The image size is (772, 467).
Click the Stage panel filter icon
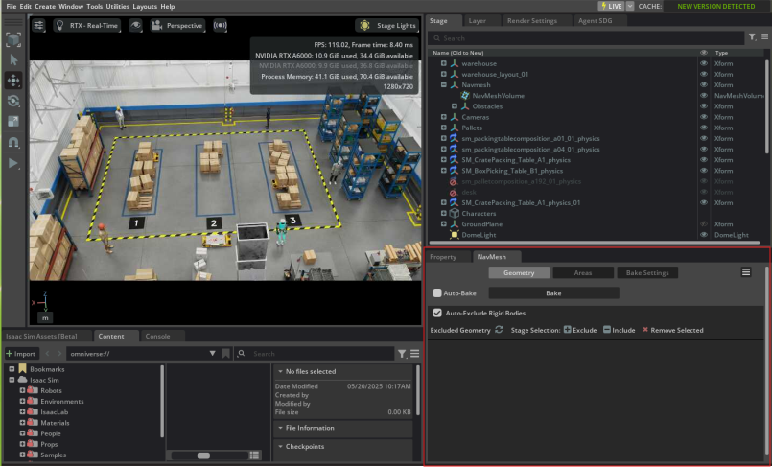[752, 37]
